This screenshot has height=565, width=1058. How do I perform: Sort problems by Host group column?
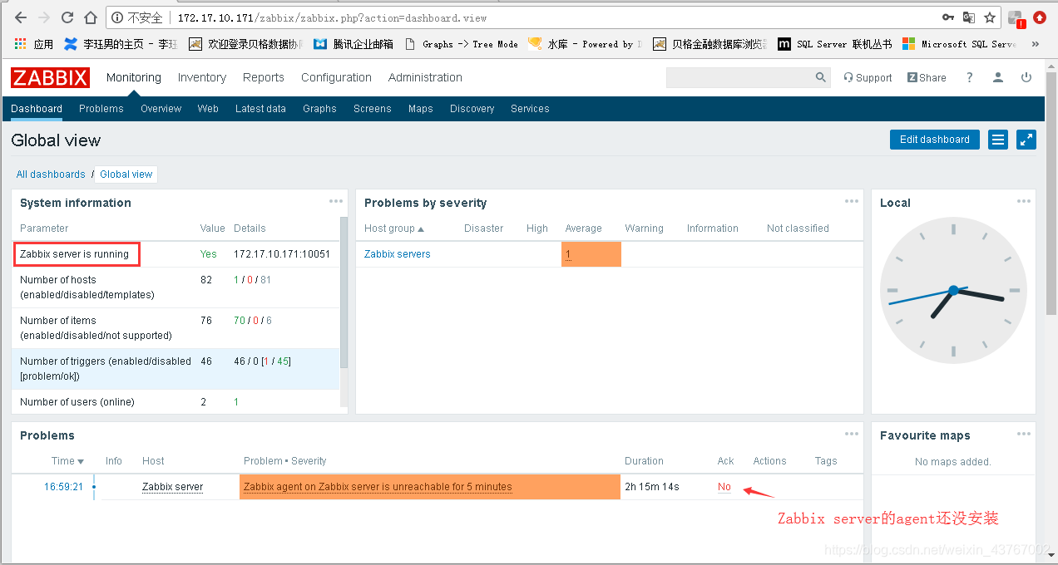pos(394,228)
